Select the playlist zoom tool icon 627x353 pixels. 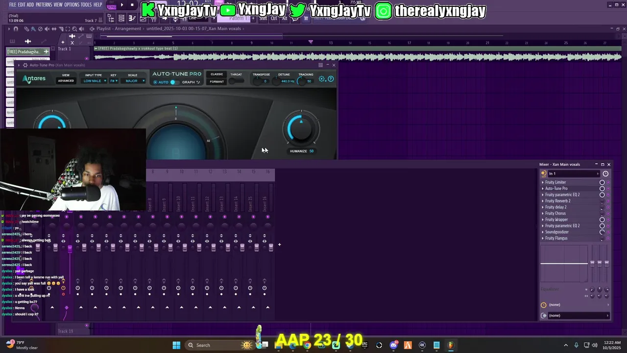point(74,29)
